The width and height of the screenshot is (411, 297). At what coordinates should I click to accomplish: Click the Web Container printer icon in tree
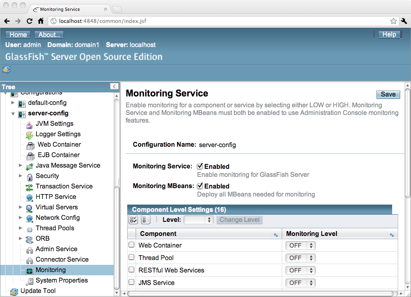pyautogui.click(x=31, y=145)
